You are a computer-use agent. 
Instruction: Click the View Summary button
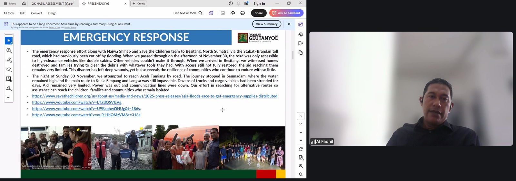[x=266, y=24]
